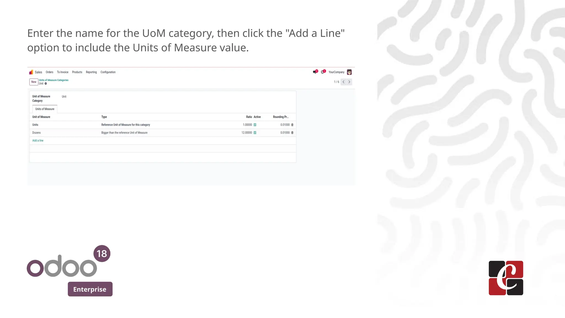
Task: Click the New button
Action: coord(34,82)
